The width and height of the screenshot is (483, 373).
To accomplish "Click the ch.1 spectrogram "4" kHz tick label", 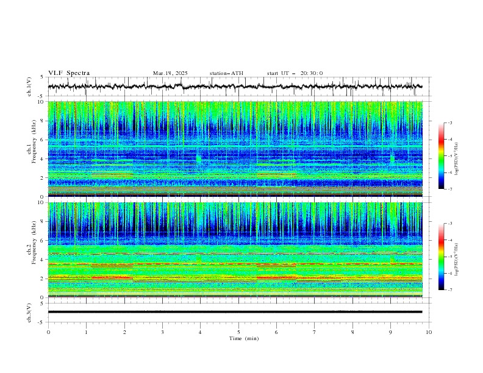I will tap(43, 159).
